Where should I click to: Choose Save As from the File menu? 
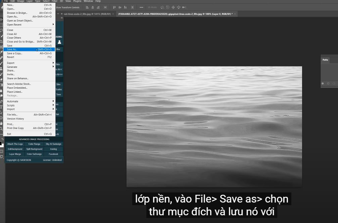click(30, 49)
